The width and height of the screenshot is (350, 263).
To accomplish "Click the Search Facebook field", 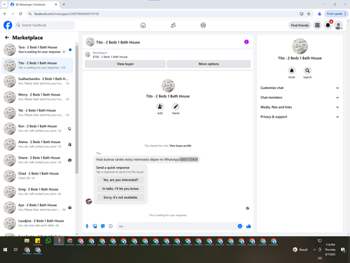I will pyautogui.click(x=45, y=25).
